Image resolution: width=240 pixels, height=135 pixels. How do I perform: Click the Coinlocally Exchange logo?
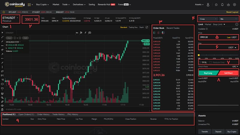[15, 4]
